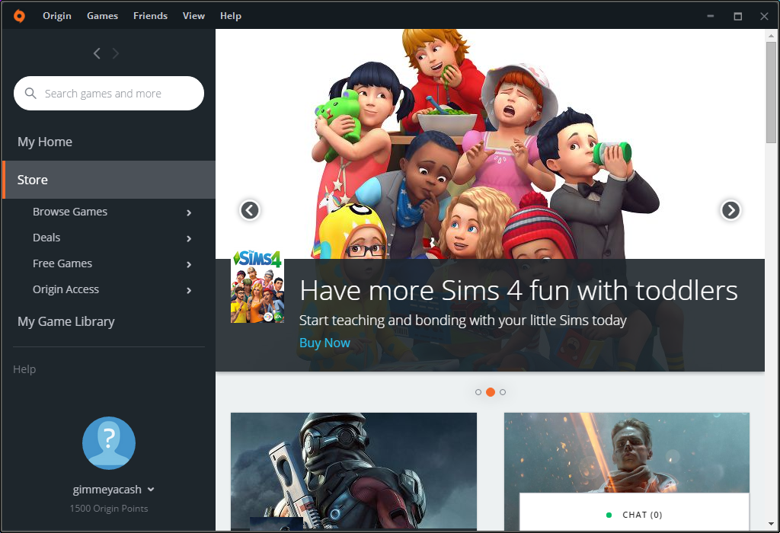Click the 1500 Origin Points text
This screenshot has width=780, height=533.
coord(108,509)
